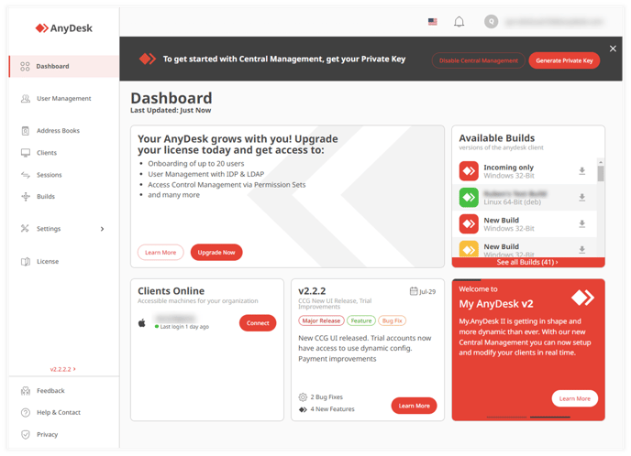
Task: Click Learn More in the v2.2.2 card
Action: coord(415,406)
